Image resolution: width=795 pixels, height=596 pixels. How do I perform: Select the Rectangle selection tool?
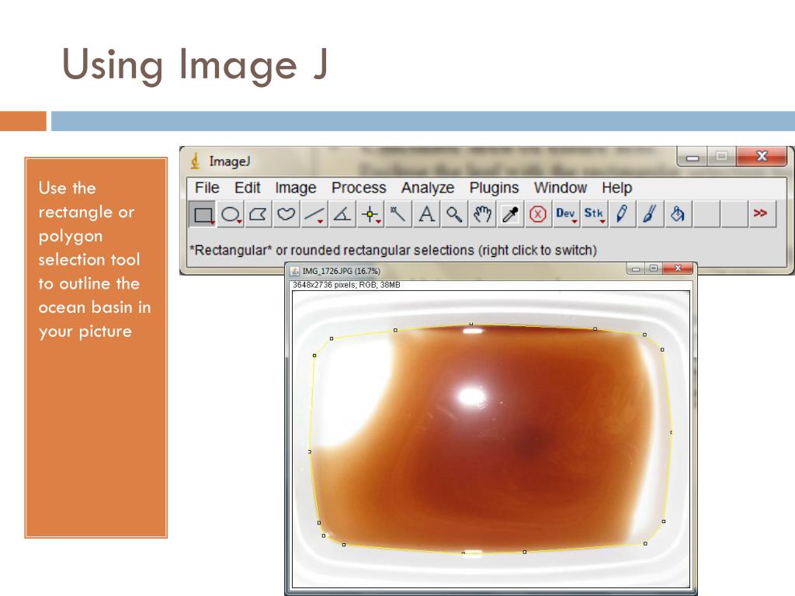[203, 214]
